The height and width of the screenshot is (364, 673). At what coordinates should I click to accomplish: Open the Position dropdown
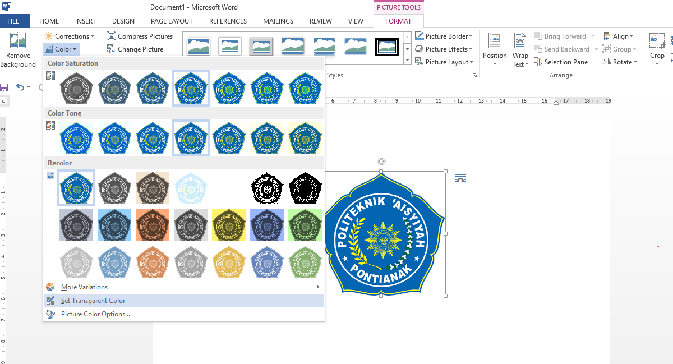(x=495, y=50)
